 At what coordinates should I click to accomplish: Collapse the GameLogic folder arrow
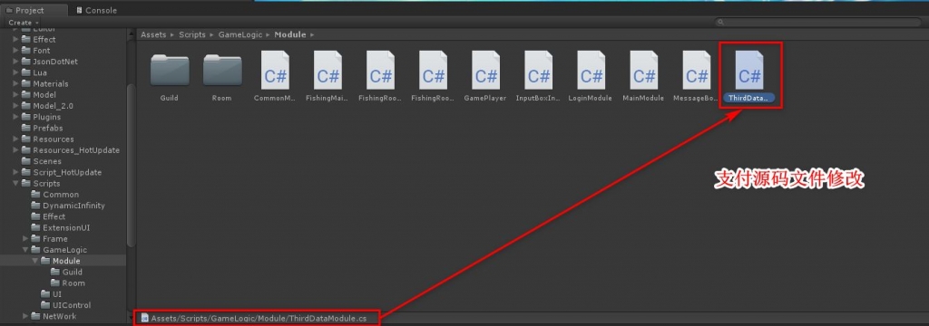pos(25,250)
